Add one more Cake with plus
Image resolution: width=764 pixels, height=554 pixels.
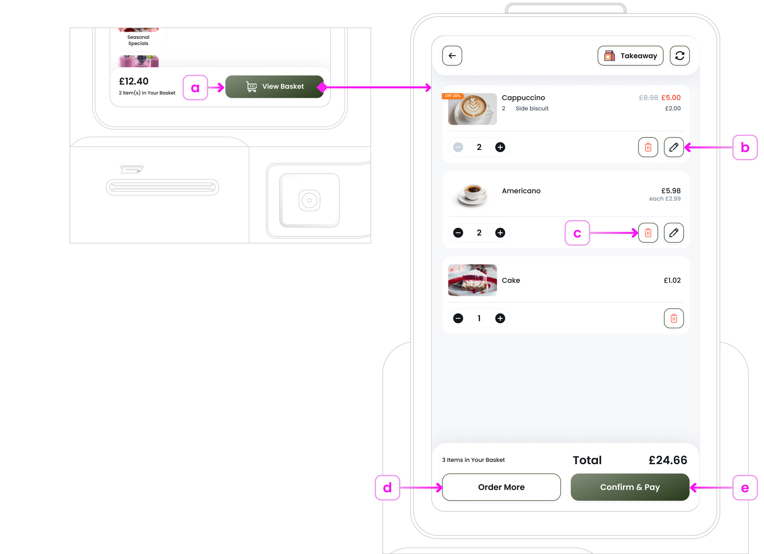(500, 318)
